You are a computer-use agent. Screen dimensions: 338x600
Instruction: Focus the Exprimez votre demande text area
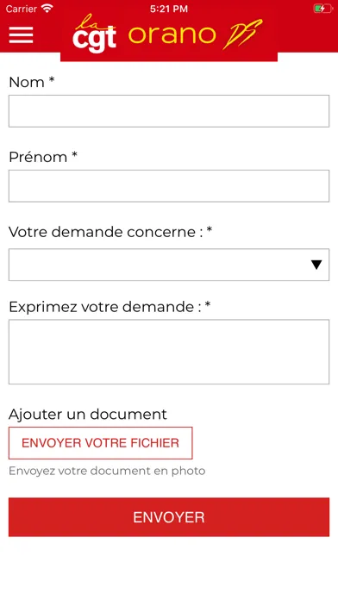[169, 352]
